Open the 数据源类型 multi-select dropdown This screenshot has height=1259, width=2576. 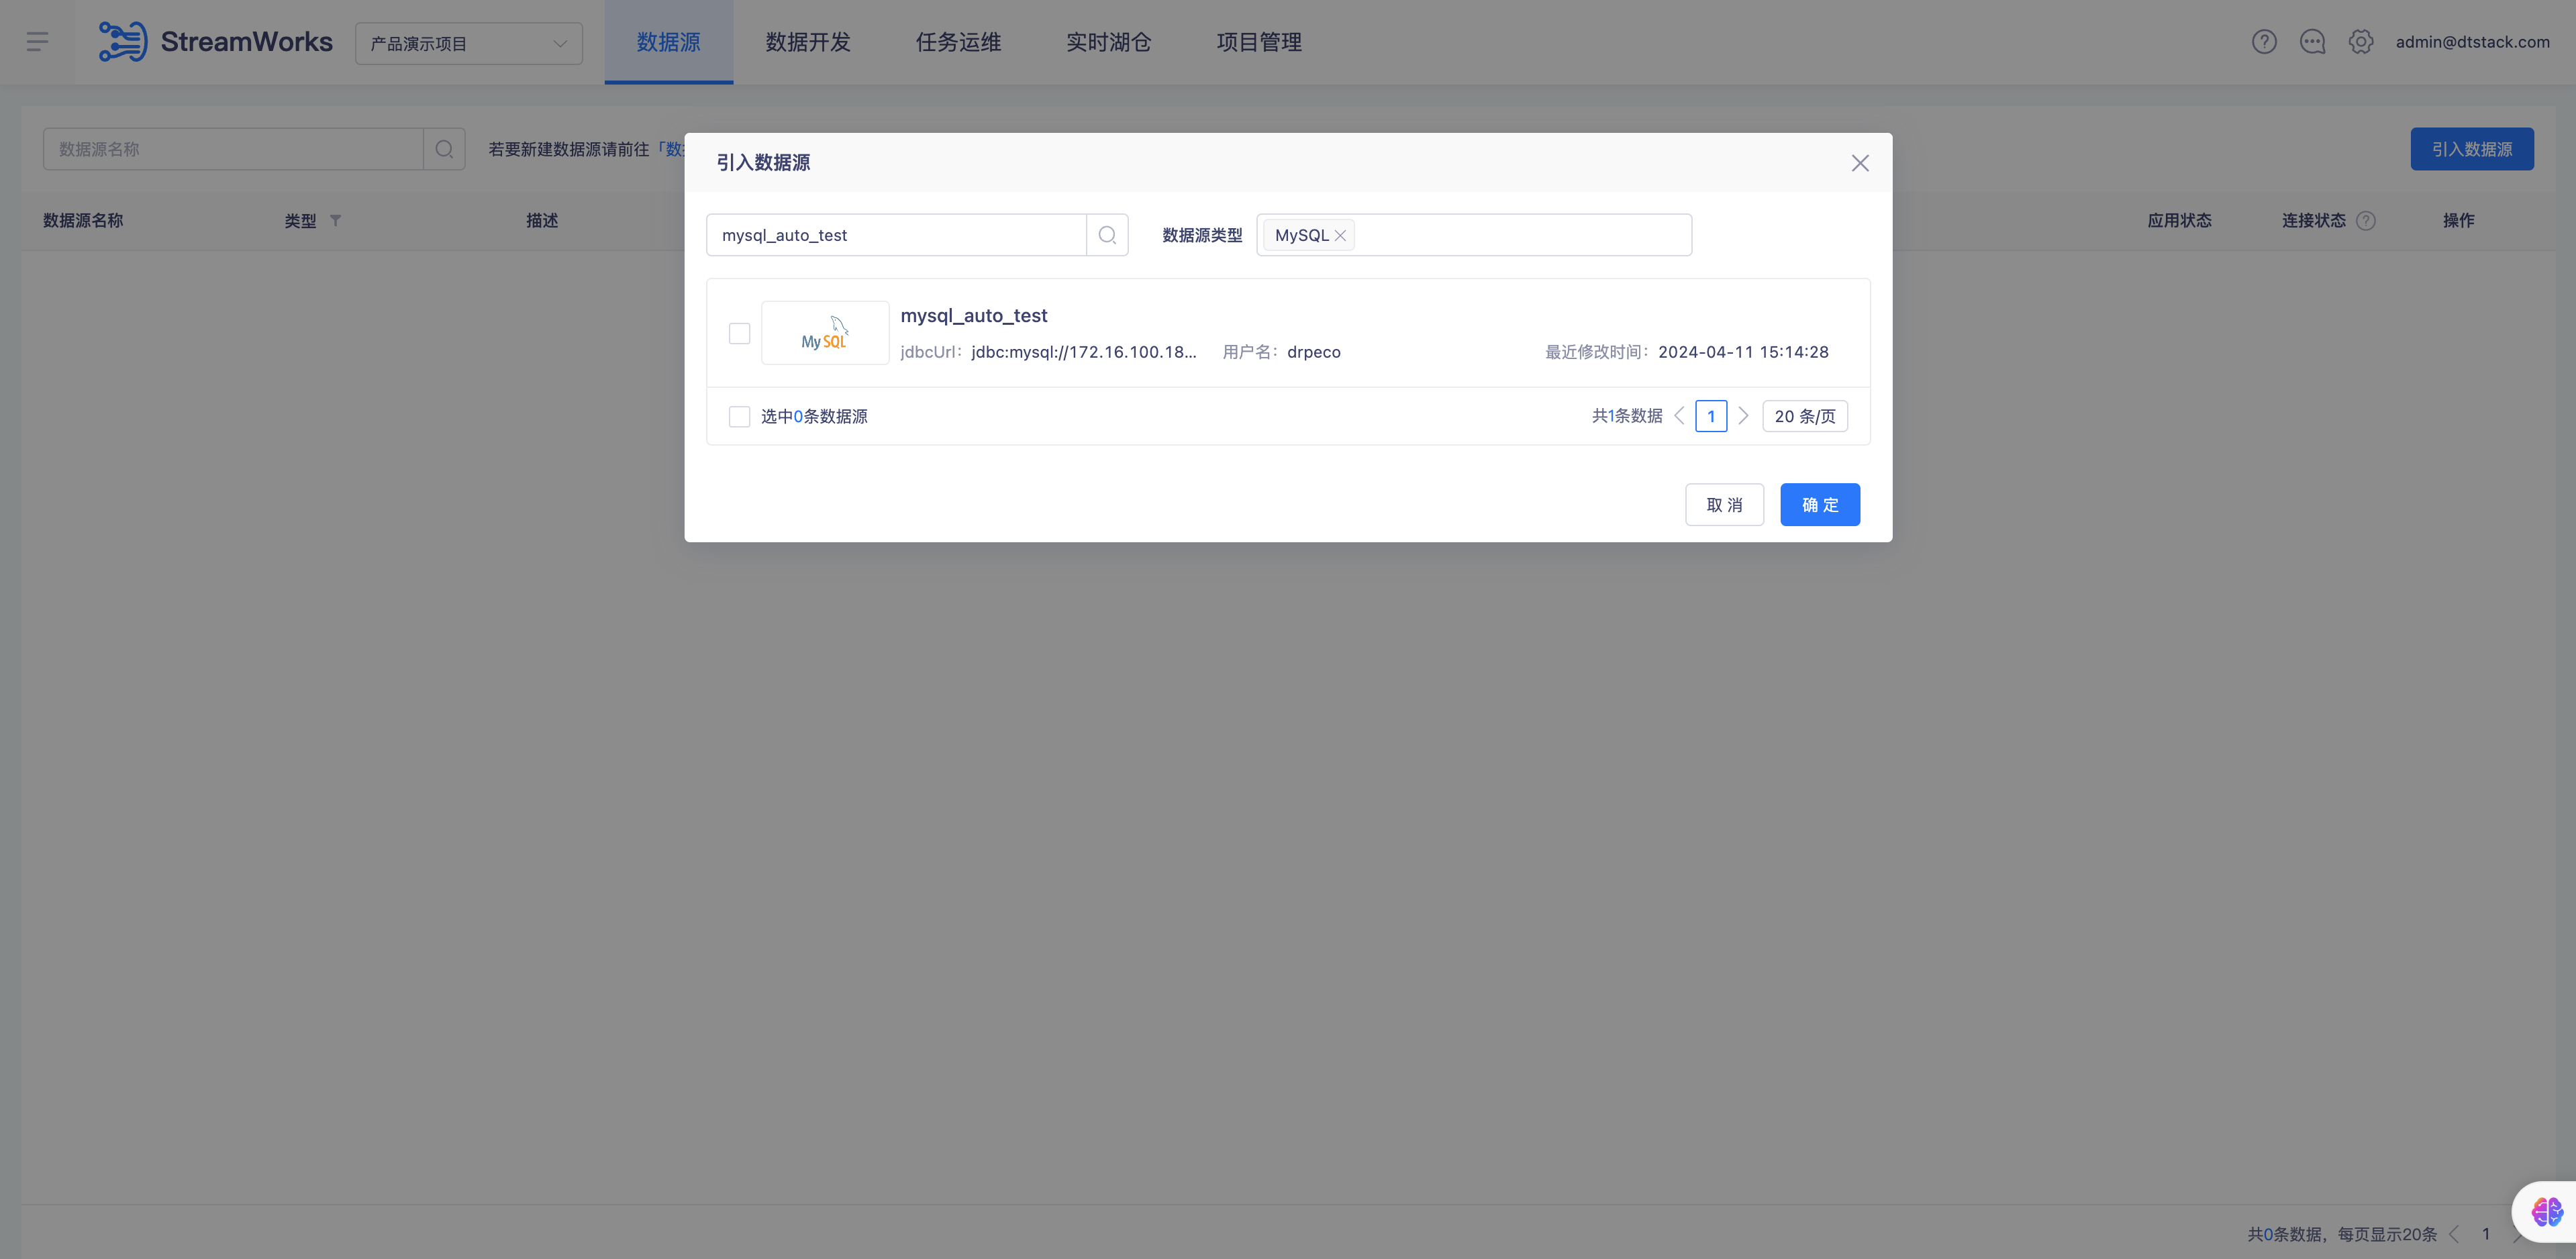click(1474, 235)
